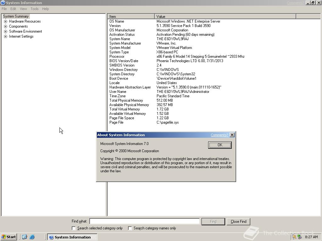This screenshot has width=322, height=241.
Task: Open the Tools menu
Action: (35, 9)
